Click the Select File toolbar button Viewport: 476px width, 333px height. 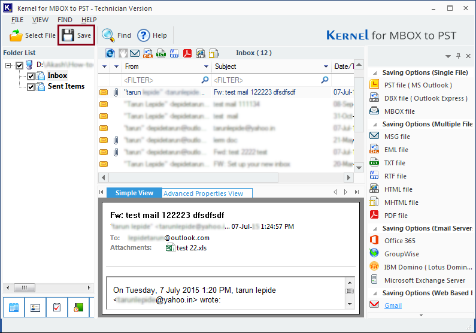(32, 35)
